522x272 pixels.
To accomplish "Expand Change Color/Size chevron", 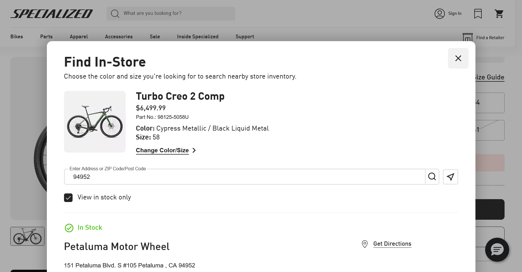I will pos(194,150).
